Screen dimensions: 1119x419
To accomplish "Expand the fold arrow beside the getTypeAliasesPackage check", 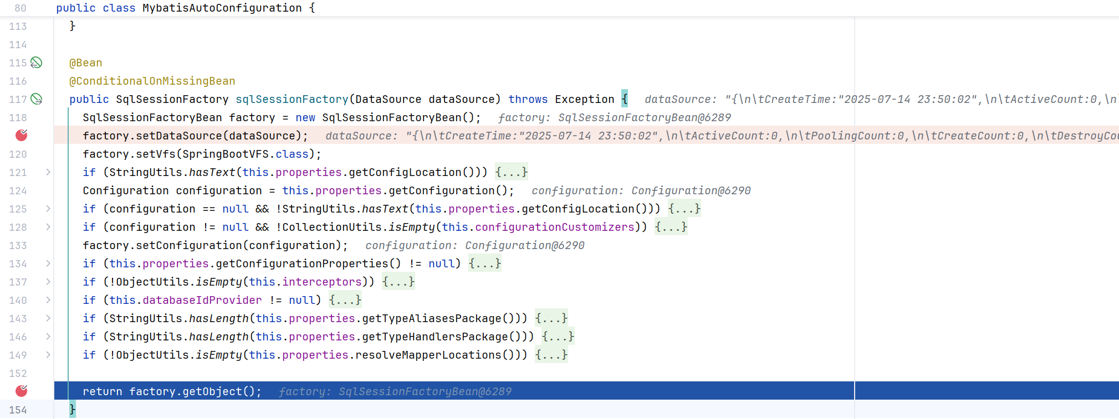I will 48,318.
